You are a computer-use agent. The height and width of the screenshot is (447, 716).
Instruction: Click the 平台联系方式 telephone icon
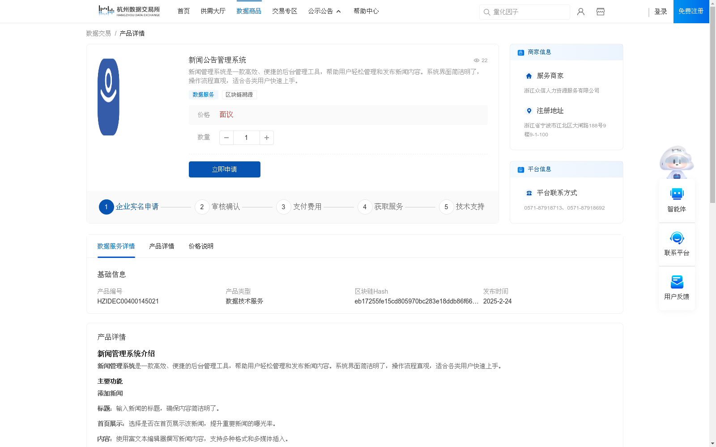(x=529, y=193)
